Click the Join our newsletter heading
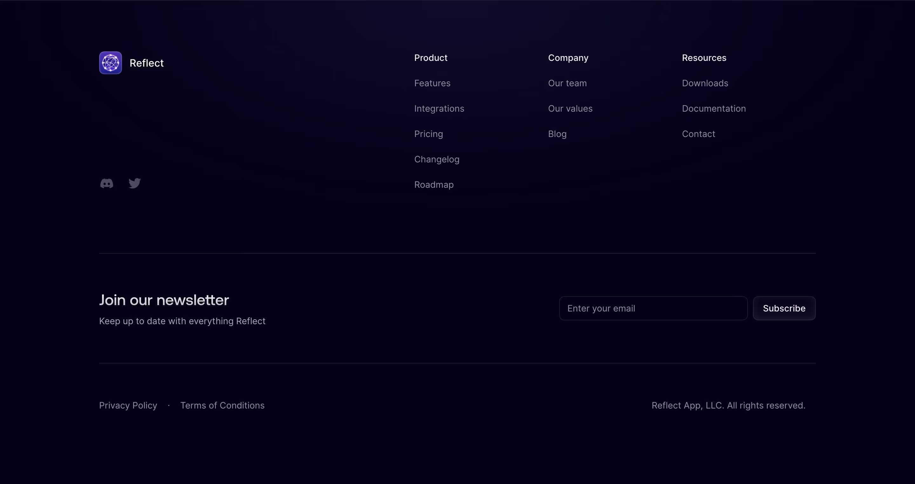The image size is (915, 484). pyautogui.click(x=164, y=300)
